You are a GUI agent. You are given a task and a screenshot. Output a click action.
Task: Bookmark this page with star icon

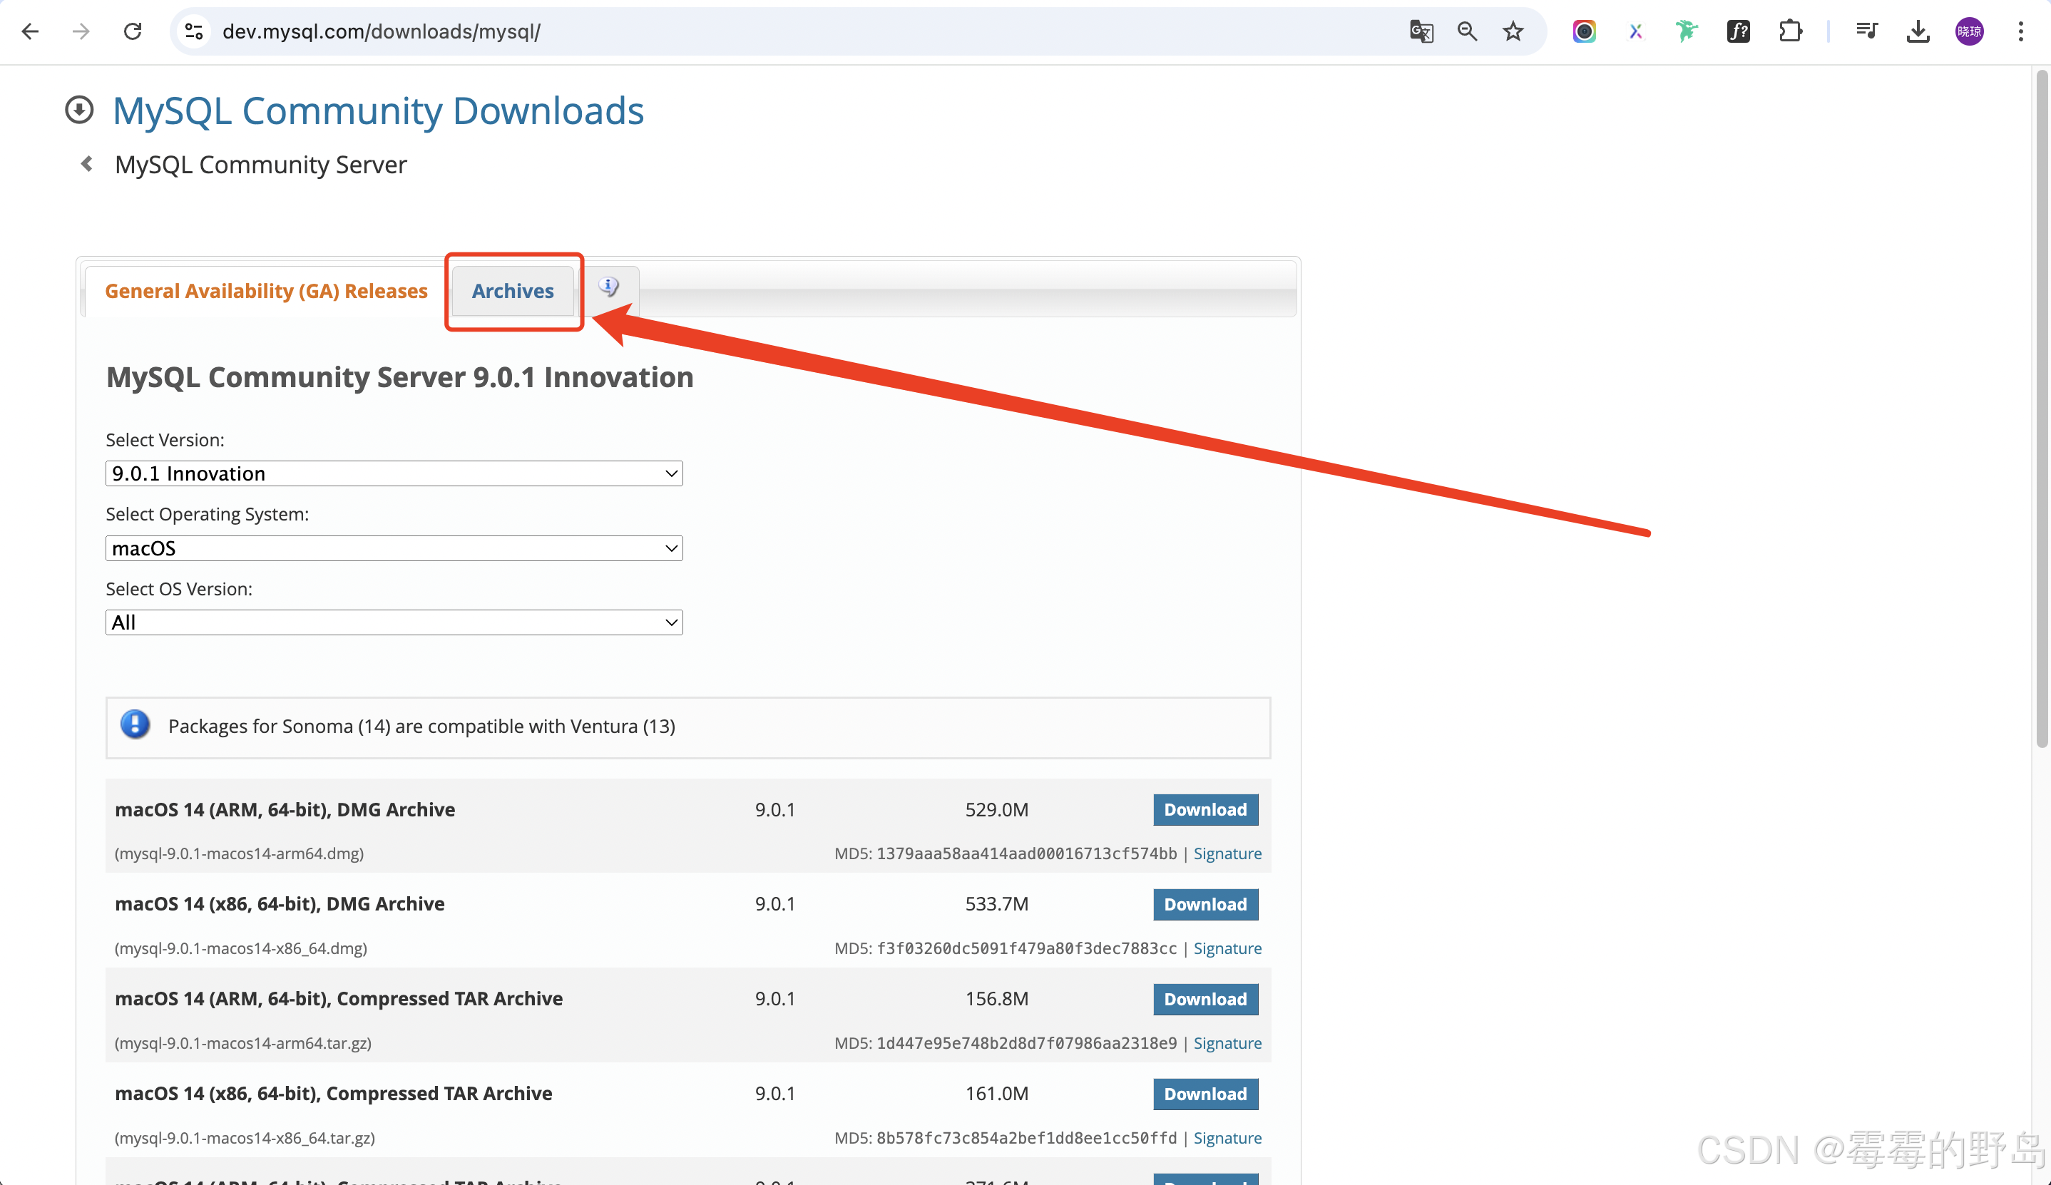click(1513, 32)
